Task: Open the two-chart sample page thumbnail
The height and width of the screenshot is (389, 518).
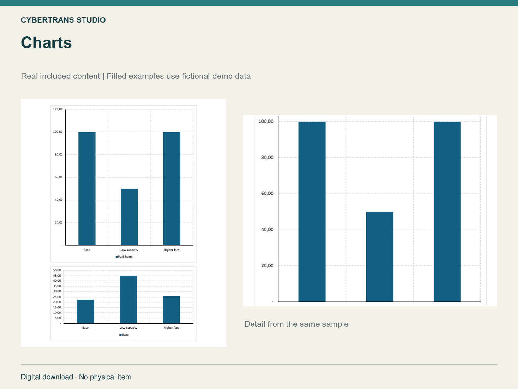Action: 123,223
